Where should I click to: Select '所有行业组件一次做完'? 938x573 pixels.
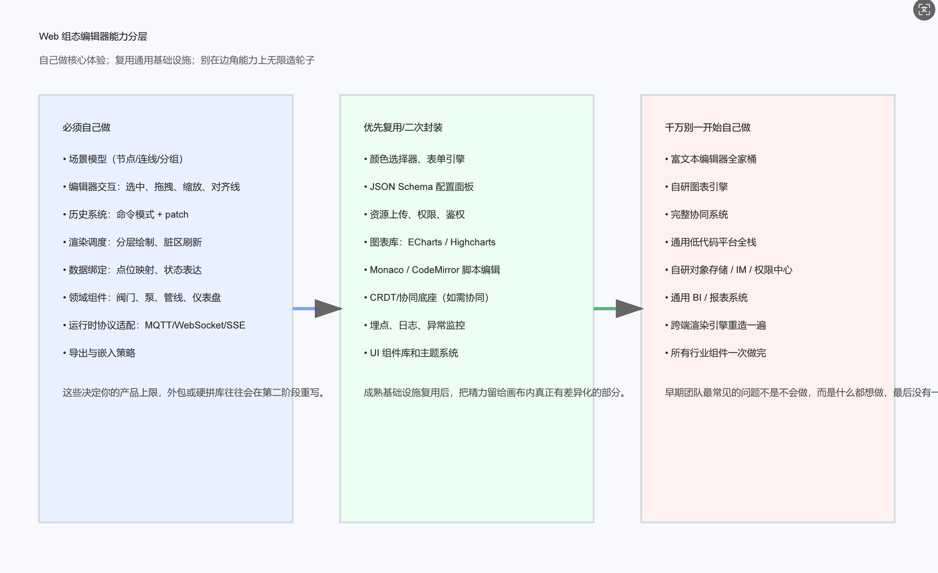tap(716, 353)
